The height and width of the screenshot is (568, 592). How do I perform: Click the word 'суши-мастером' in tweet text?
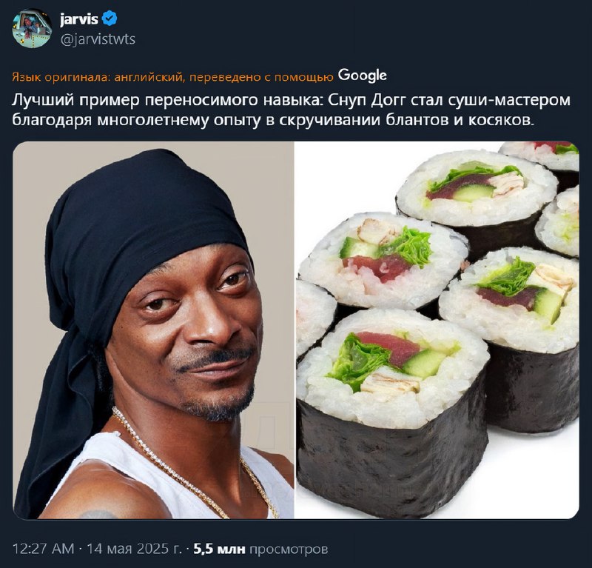click(509, 101)
